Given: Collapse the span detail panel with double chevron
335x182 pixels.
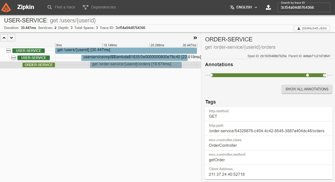Looking at the screenshot, I should coord(195,38).
